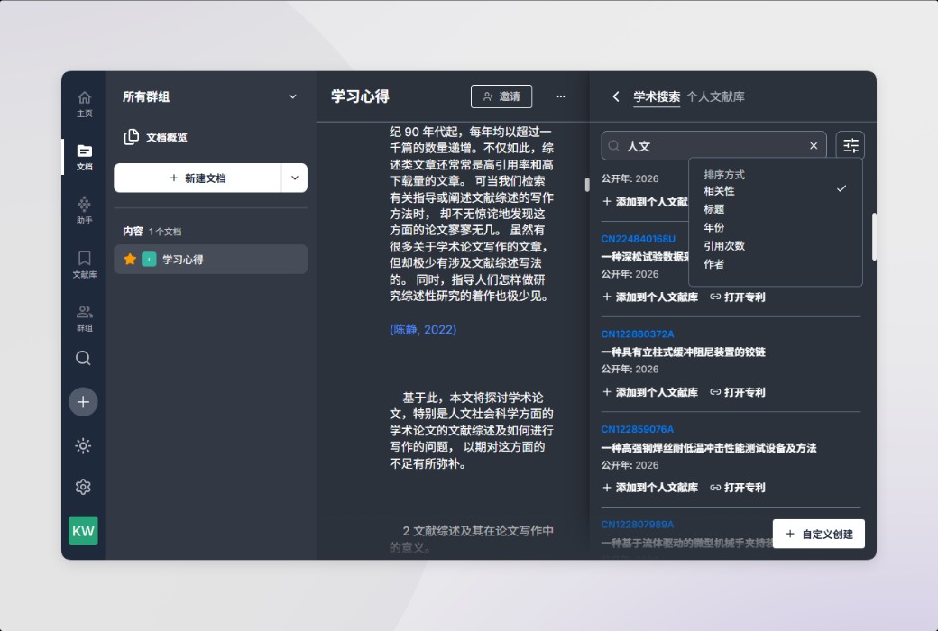Click the 新建文档 button
This screenshot has width=938, height=631.
click(x=198, y=178)
